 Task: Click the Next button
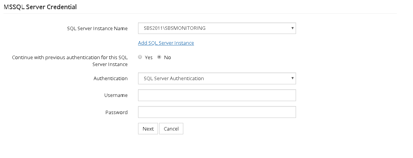coord(148,129)
